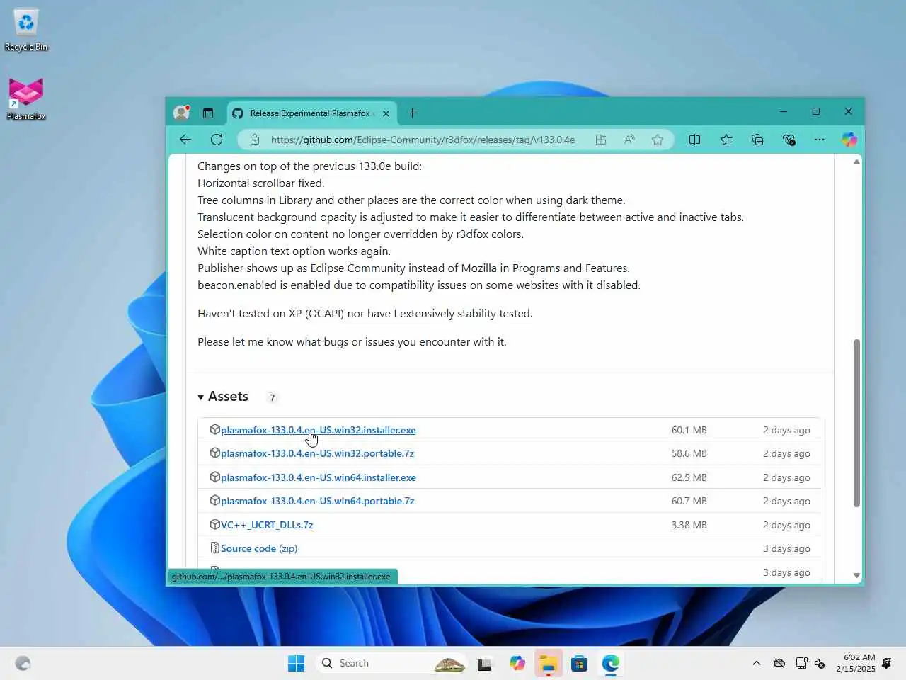Download plasmafox win64.installer.exe
Screen dimensions: 906x680
point(318,477)
